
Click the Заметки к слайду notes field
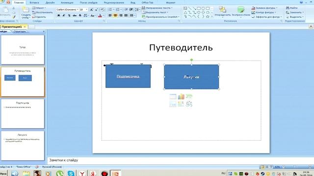tap(180, 160)
